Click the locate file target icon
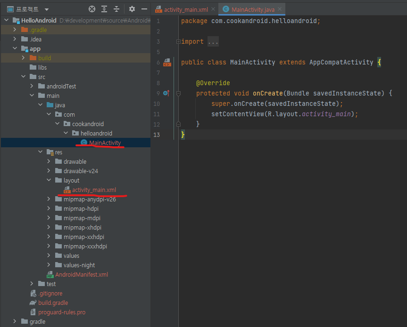 pyautogui.click(x=92, y=9)
